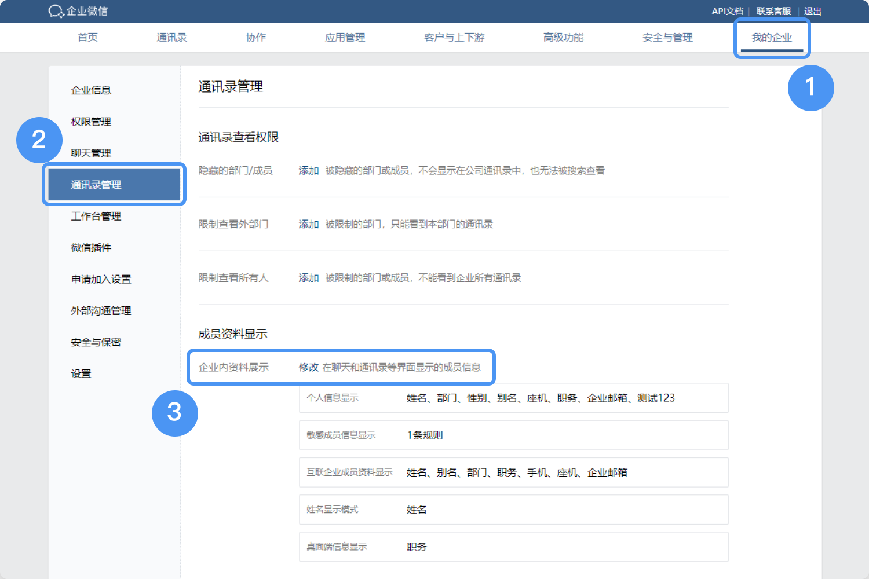Switch to the 协作 tab
This screenshot has height=579, width=869.
click(x=255, y=38)
